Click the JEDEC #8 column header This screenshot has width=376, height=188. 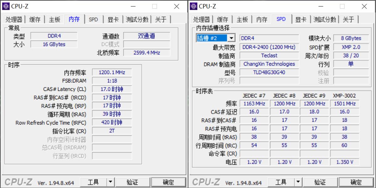(284, 95)
